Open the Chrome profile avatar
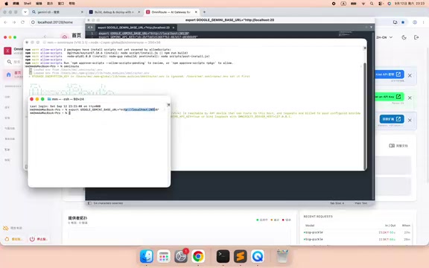Image resolution: width=429 pixels, height=268 pixels. (415, 22)
